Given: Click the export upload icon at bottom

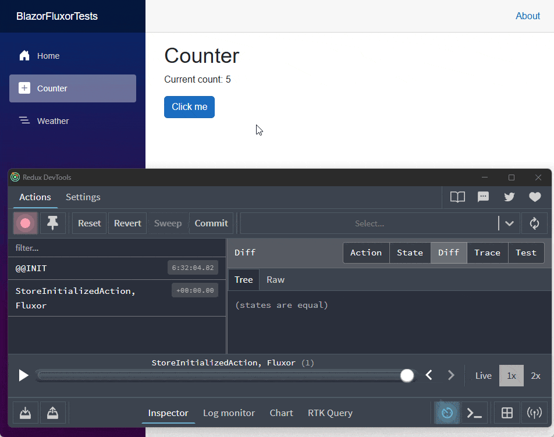Looking at the screenshot, I should pyautogui.click(x=52, y=413).
